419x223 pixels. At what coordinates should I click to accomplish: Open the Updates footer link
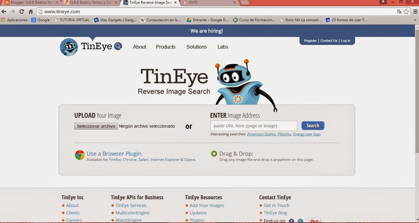198,213
